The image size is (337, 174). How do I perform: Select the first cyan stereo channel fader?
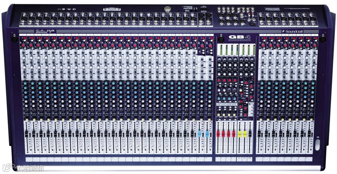[x=199, y=134]
